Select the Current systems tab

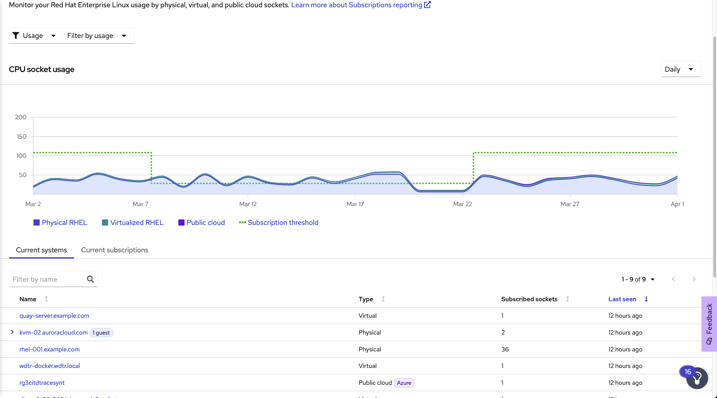click(x=41, y=250)
